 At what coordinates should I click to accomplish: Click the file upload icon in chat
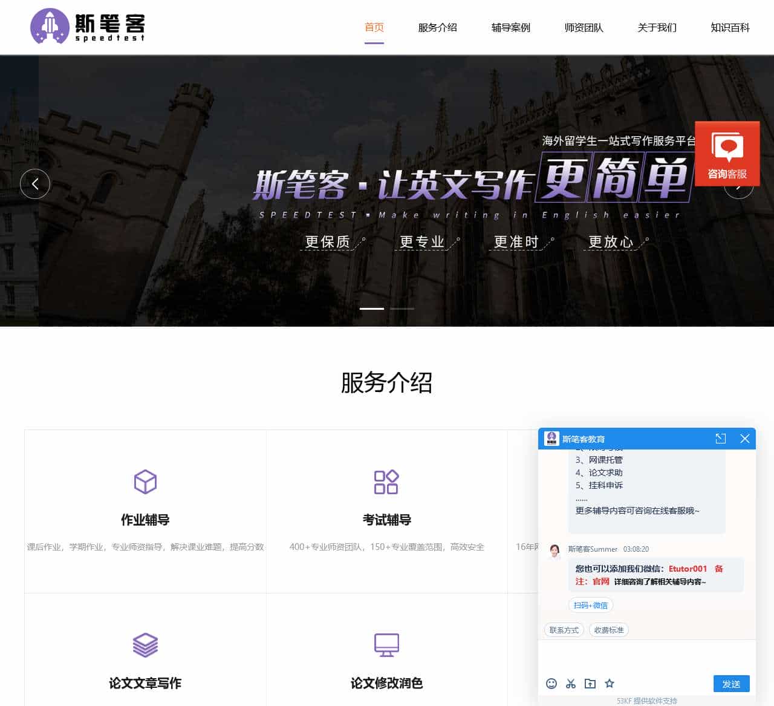coord(590,684)
